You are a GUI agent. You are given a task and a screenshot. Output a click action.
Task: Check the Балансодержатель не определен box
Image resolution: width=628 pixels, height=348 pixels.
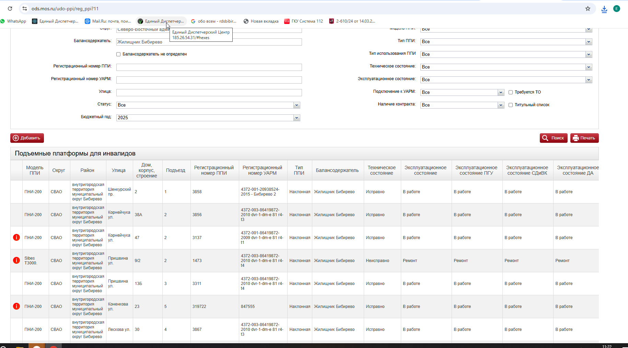(x=118, y=54)
